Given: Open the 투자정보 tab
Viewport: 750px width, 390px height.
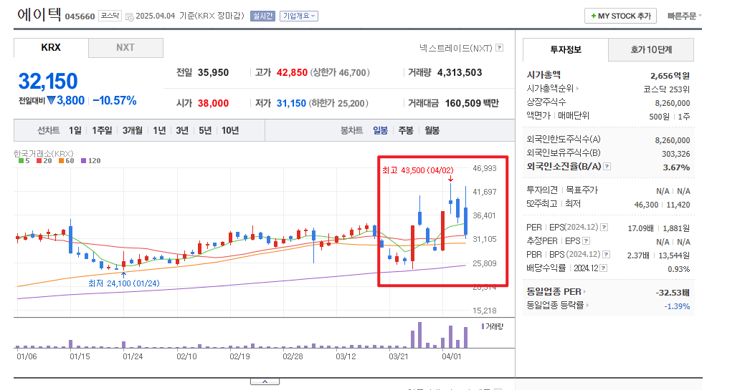Looking at the screenshot, I should [x=566, y=49].
